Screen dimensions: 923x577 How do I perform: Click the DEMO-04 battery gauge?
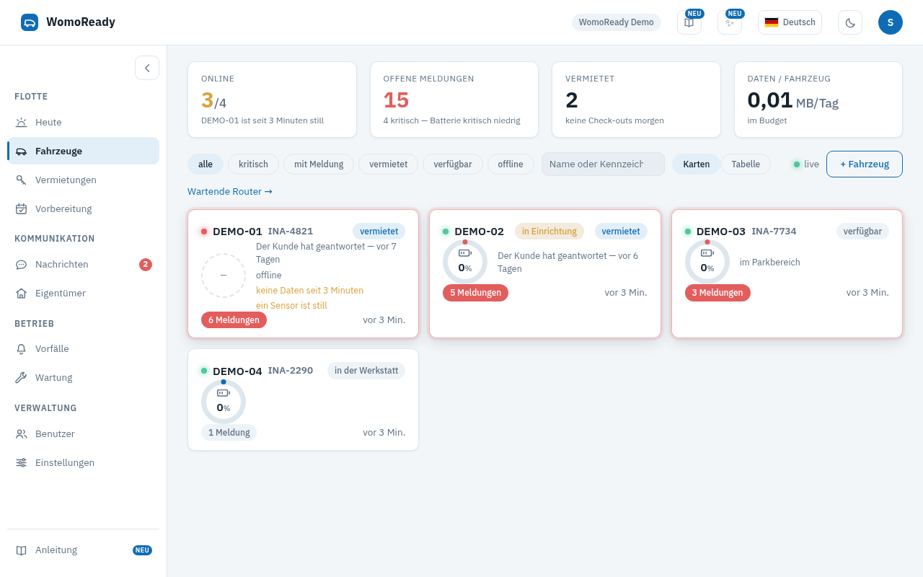[x=224, y=402]
